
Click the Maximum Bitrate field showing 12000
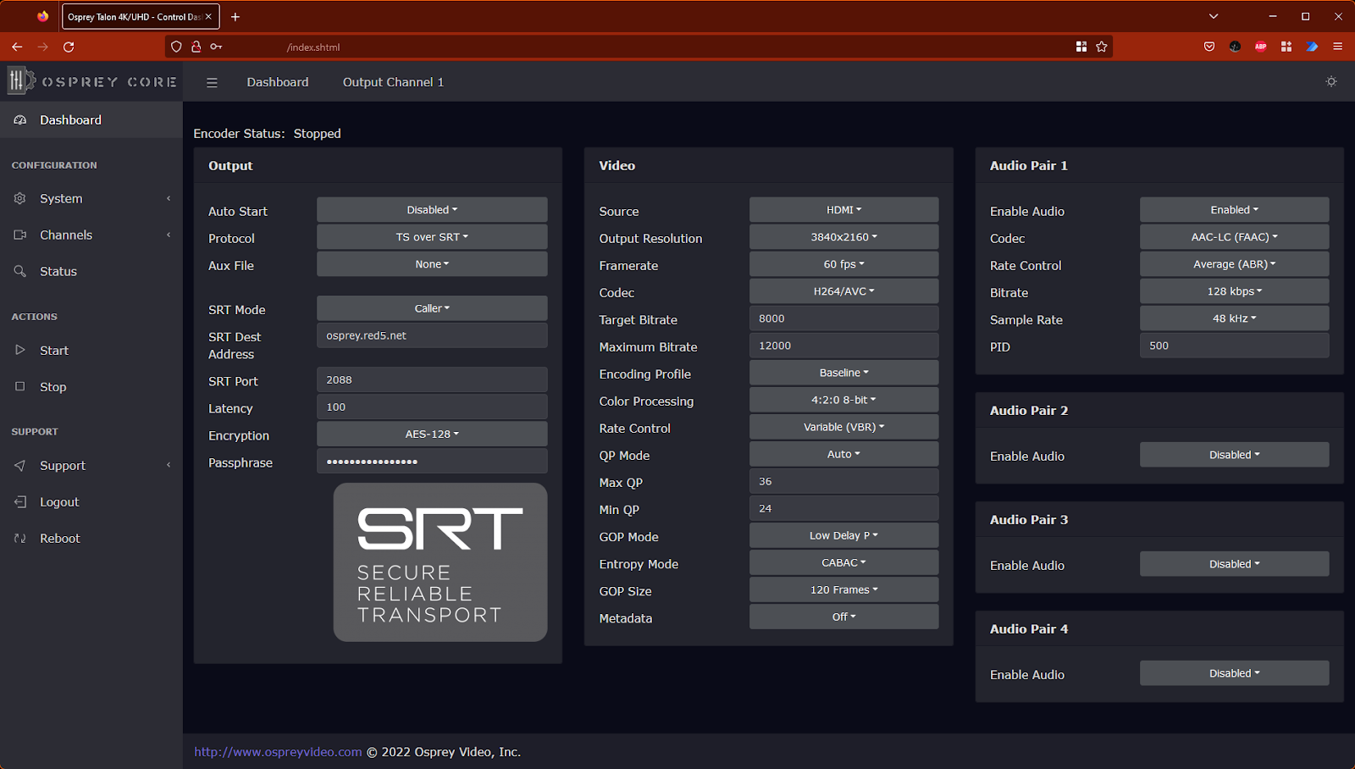coord(843,346)
